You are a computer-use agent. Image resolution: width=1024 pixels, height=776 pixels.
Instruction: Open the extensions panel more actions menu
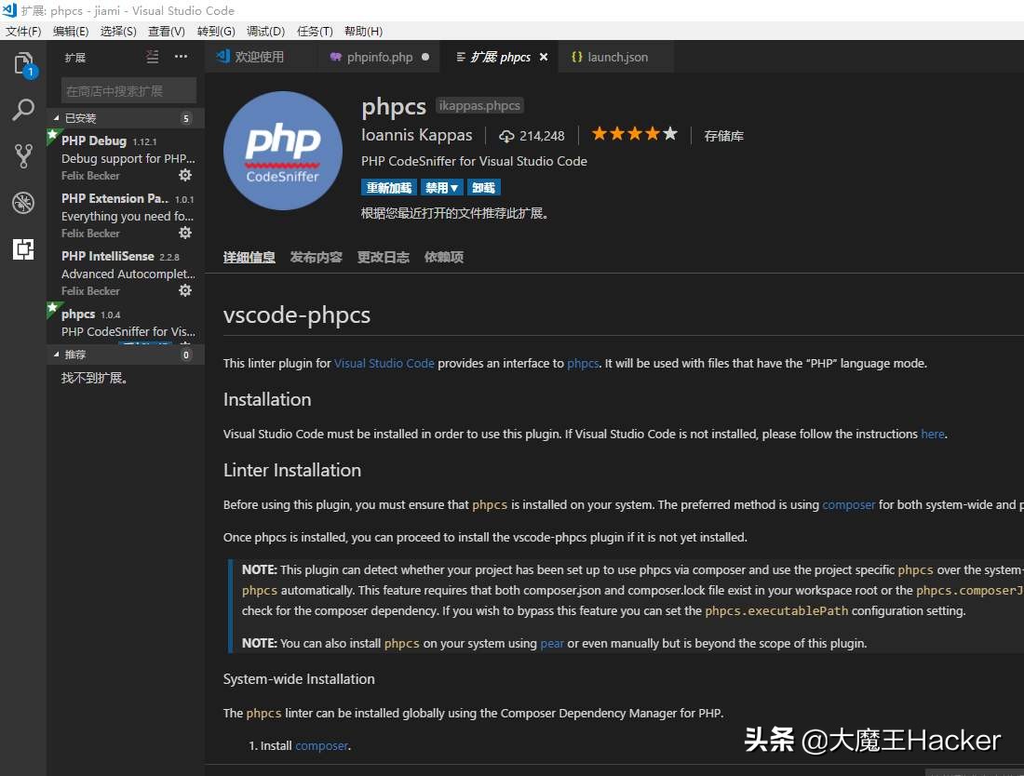coord(181,57)
